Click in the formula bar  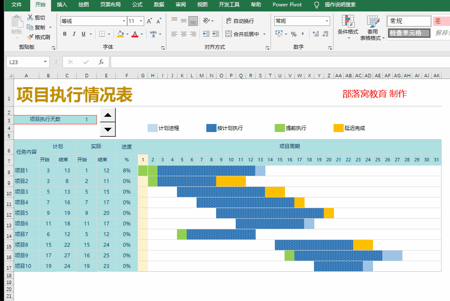click(280, 62)
